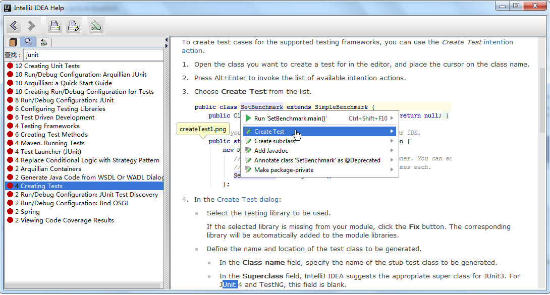Go back to the previous help page

point(14,25)
